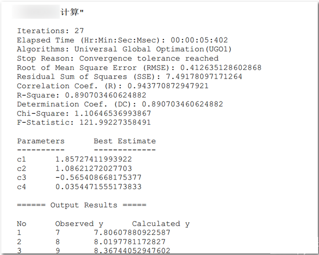
Task: Click the c2 estimate 1.08621272027703
Action: pos(93,168)
